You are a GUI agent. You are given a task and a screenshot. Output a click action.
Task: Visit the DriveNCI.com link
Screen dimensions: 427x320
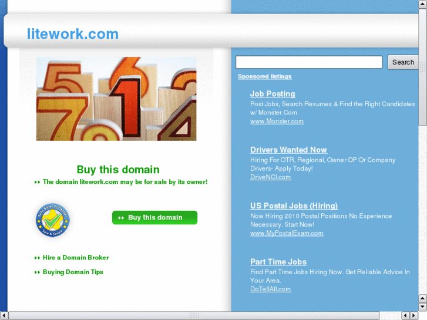pyautogui.click(x=270, y=177)
